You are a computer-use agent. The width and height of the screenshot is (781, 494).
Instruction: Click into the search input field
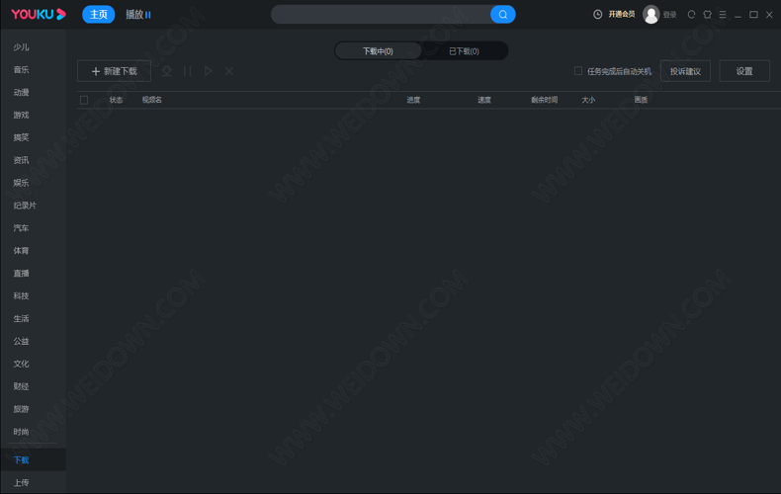coord(381,15)
